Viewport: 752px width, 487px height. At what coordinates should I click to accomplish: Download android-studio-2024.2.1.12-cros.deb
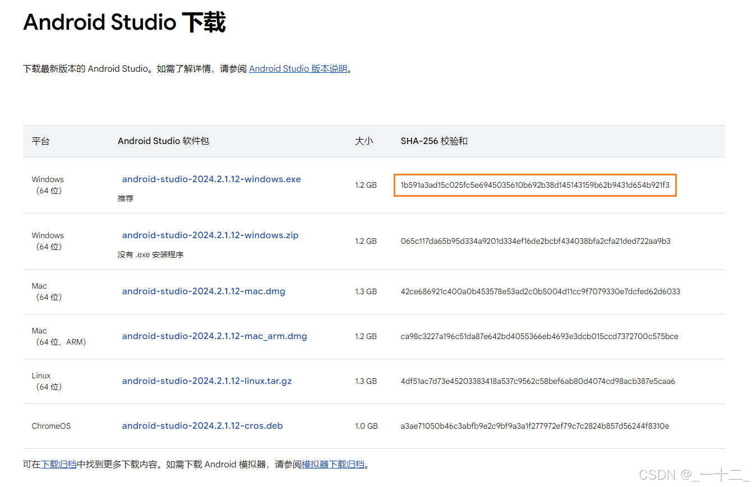point(202,426)
